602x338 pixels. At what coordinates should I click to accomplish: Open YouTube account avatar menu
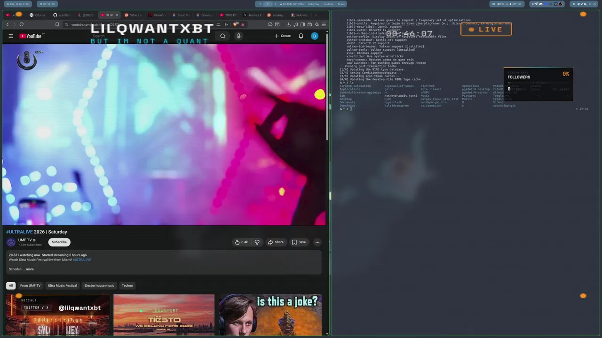pos(315,36)
